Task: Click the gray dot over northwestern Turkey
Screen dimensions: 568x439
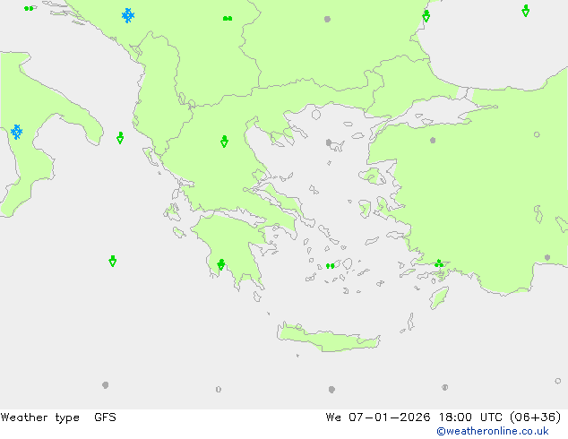Action: tap(433, 140)
